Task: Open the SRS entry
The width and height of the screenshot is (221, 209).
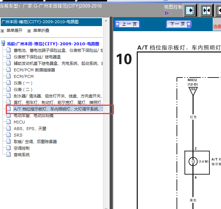Action: 18,135
